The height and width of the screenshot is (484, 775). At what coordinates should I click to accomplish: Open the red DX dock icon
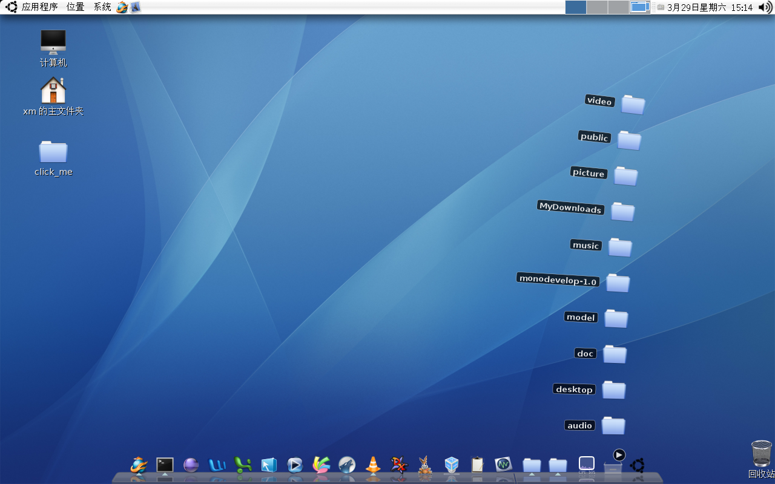tap(399, 465)
